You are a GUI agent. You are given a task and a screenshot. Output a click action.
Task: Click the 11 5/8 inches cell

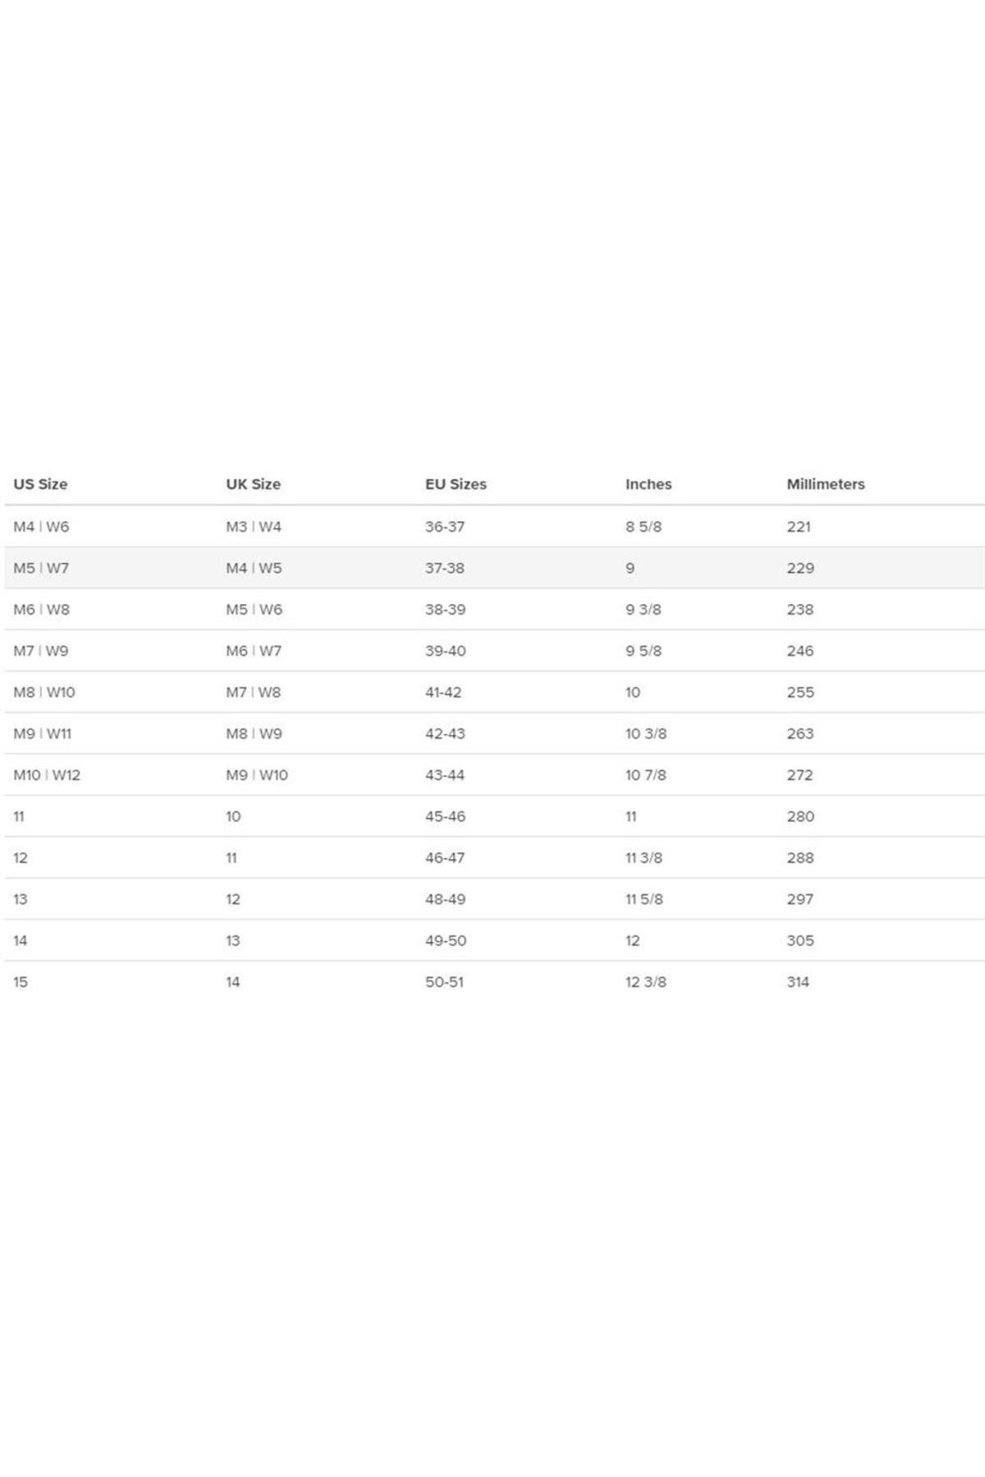coord(644,899)
